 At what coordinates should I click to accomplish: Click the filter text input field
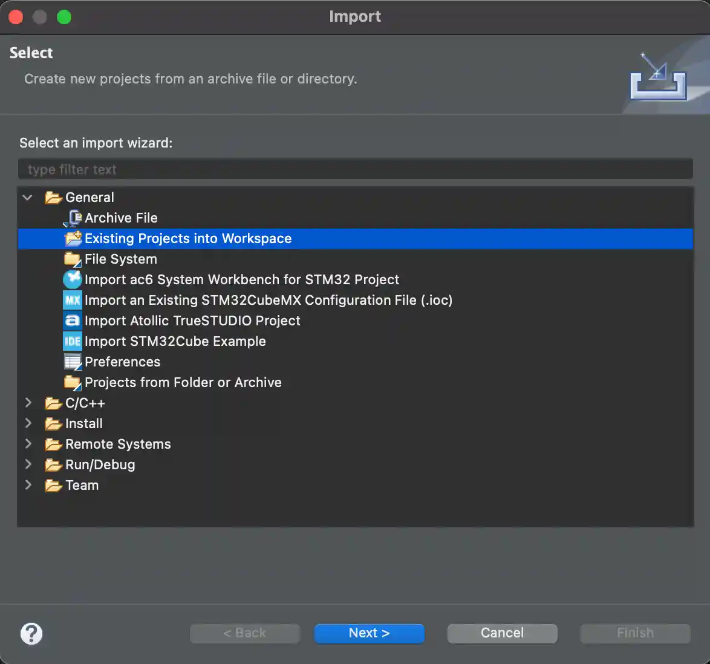356,169
